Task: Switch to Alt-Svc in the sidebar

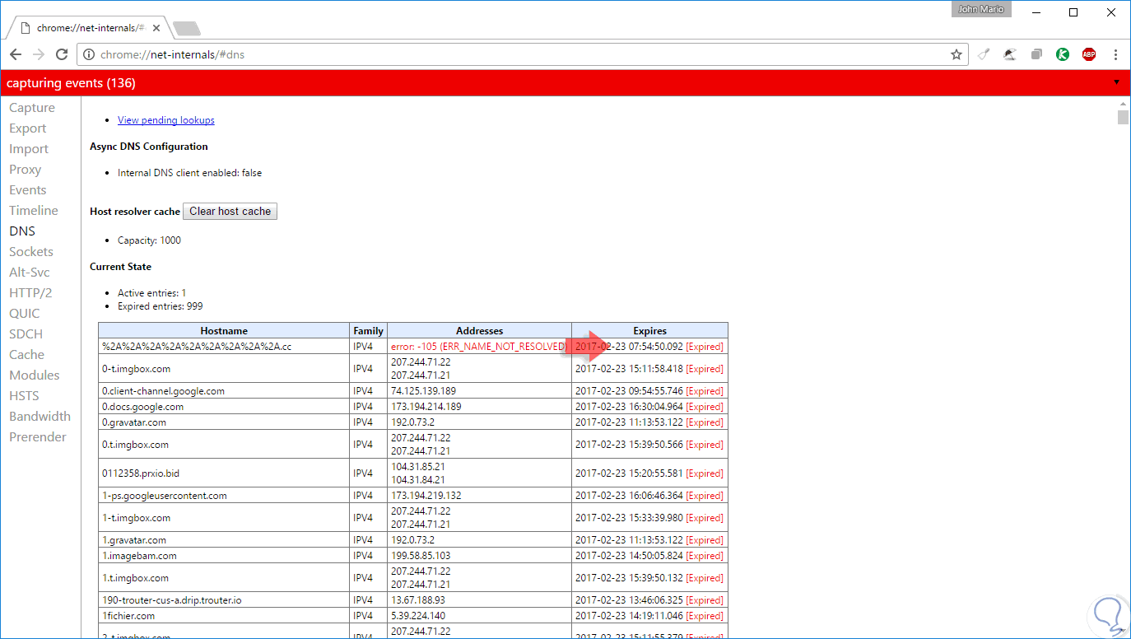Action: pos(30,273)
